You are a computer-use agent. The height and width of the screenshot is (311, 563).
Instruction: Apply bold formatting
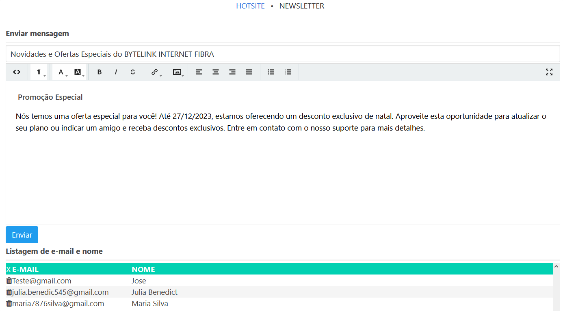pyautogui.click(x=100, y=72)
